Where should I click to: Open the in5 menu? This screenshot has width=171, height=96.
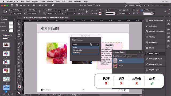64,2
